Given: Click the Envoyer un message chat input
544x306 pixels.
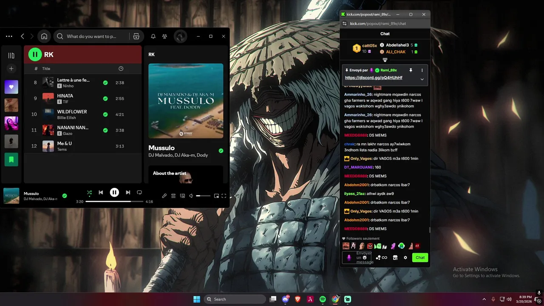Looking at the screenshot, I should point(357,258).
